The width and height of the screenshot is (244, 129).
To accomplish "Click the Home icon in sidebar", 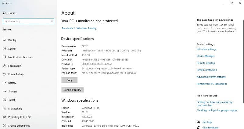I will point(4,13).
